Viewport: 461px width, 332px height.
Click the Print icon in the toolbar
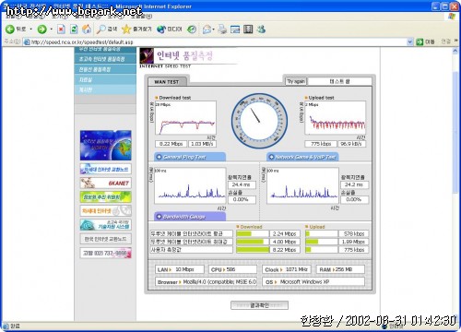pyautogui.click(x=222, y=30)
